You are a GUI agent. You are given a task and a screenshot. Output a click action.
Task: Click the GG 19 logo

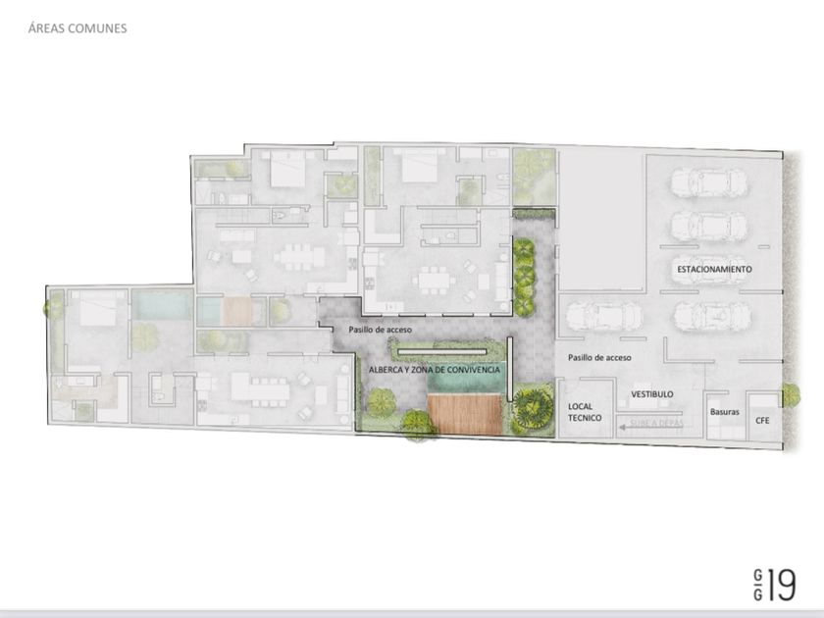click(775, 585)
